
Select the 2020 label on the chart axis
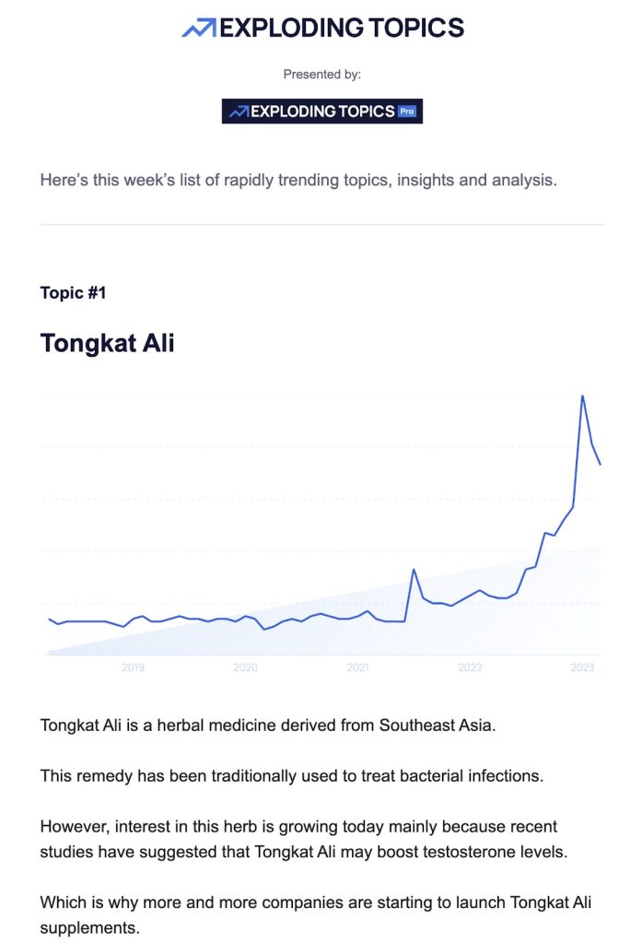click(x=245, y=667)
